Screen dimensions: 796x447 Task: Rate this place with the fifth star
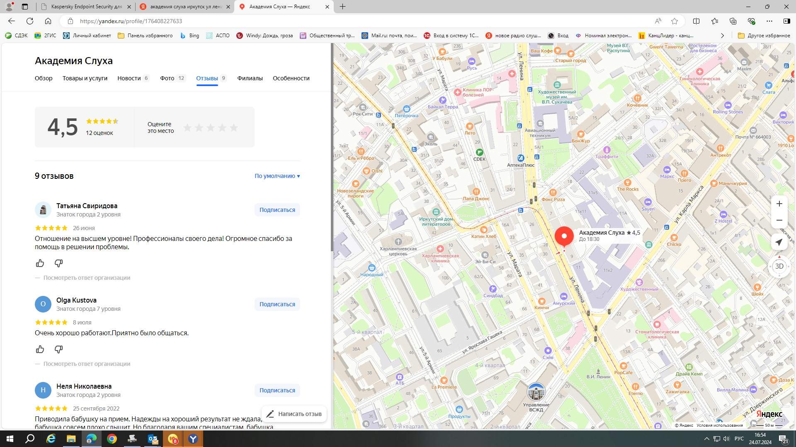click(x=234, y=127)
